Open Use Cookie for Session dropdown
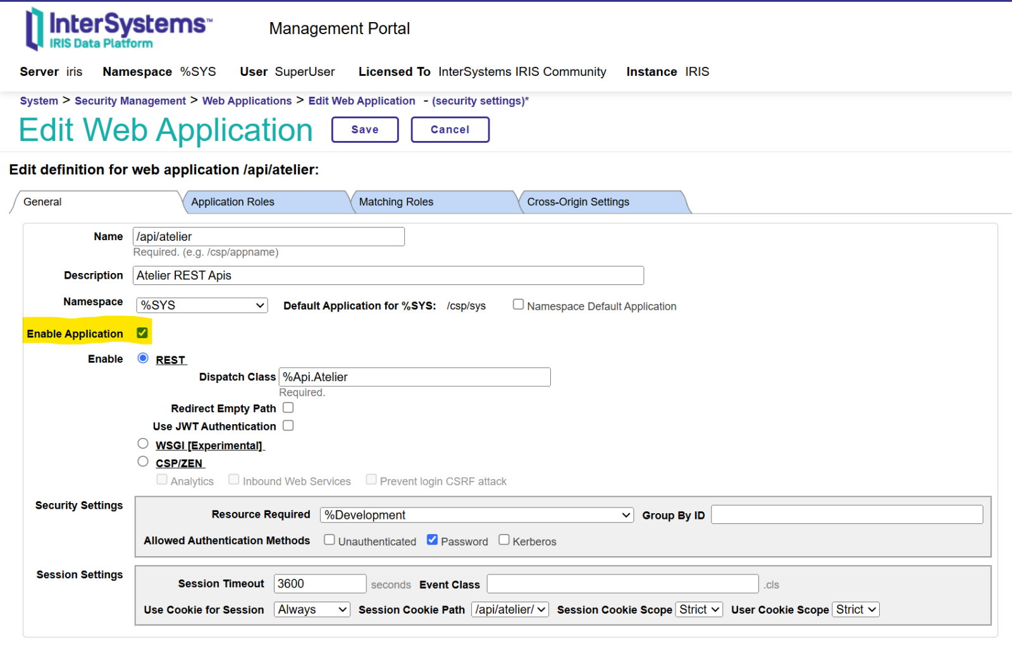Image resolution: width=1012 pixels, height=656 pixels. coord(312,609)
